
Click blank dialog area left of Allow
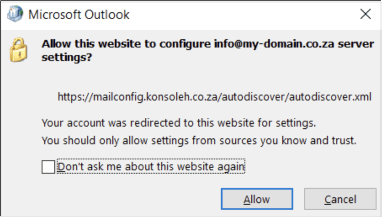click(126, 198)
